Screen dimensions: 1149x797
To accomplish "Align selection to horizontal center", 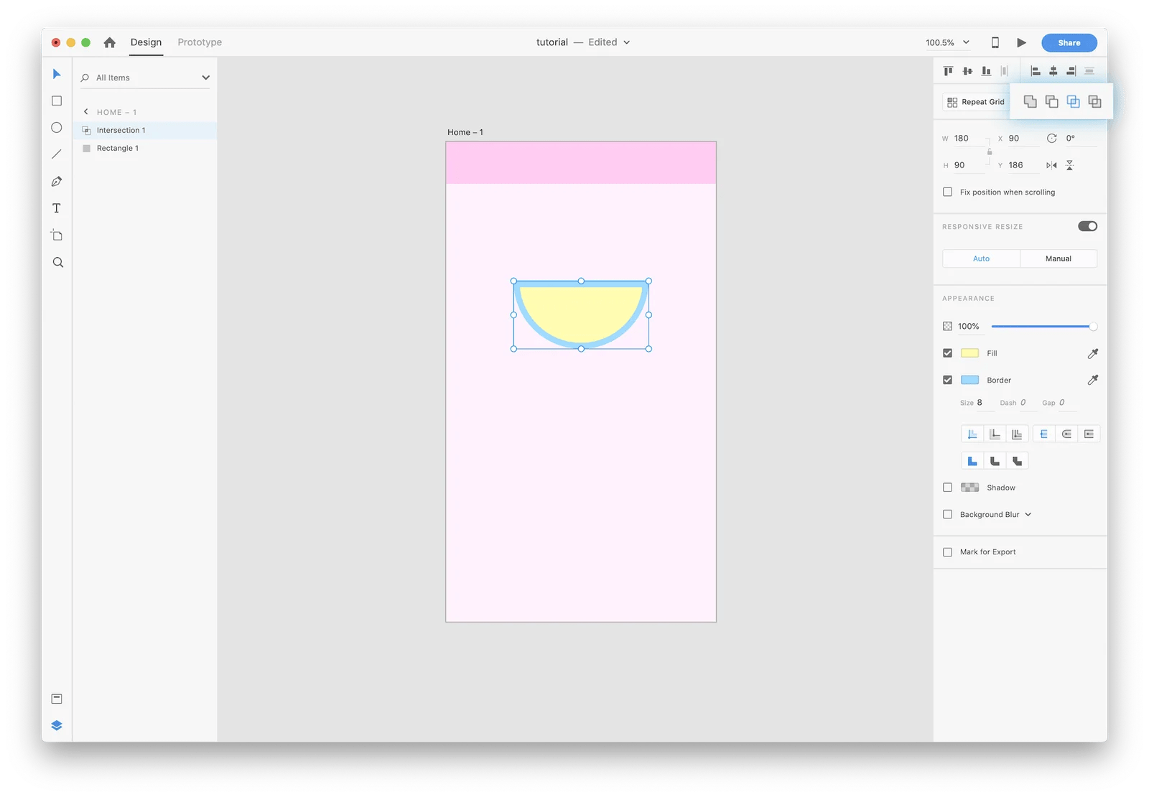I will [x=1053, y=71].
